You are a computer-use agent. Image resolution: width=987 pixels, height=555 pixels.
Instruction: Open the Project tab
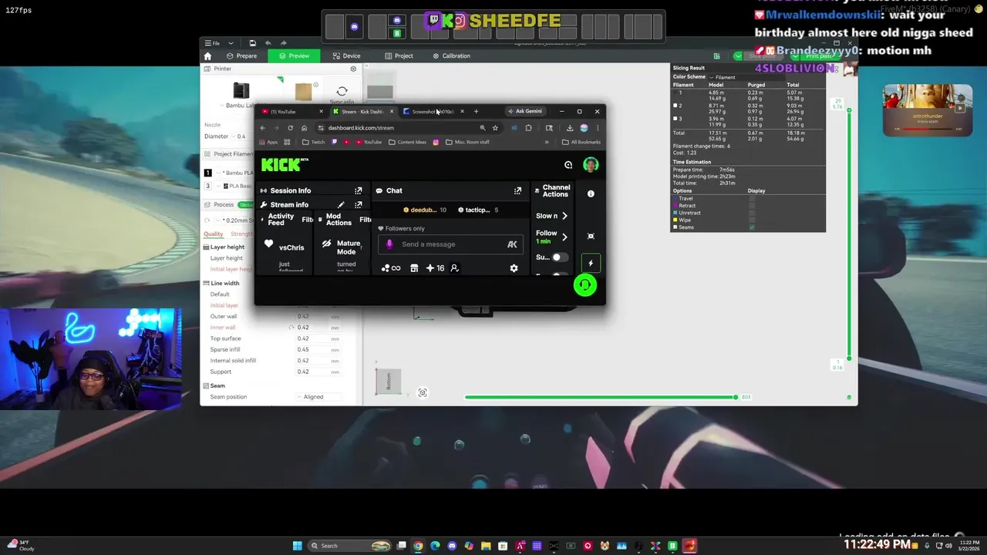pyautogui.click(x=399, y=56)
